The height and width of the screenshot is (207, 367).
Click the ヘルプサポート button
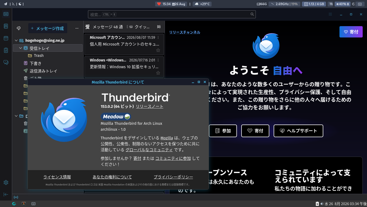pos(298,131)
